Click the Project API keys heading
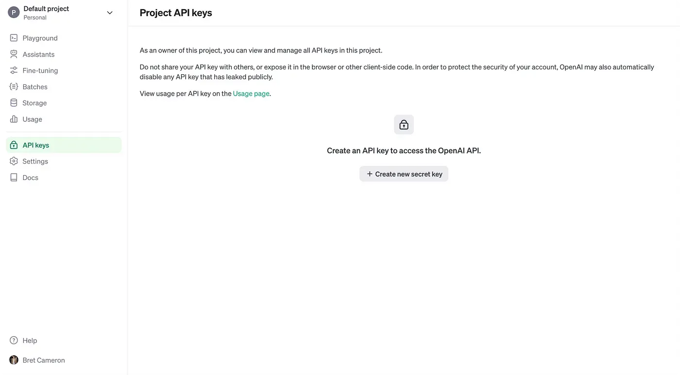Image resolution: width=680 pixels, height=375 pixels. tap(176, 13)
